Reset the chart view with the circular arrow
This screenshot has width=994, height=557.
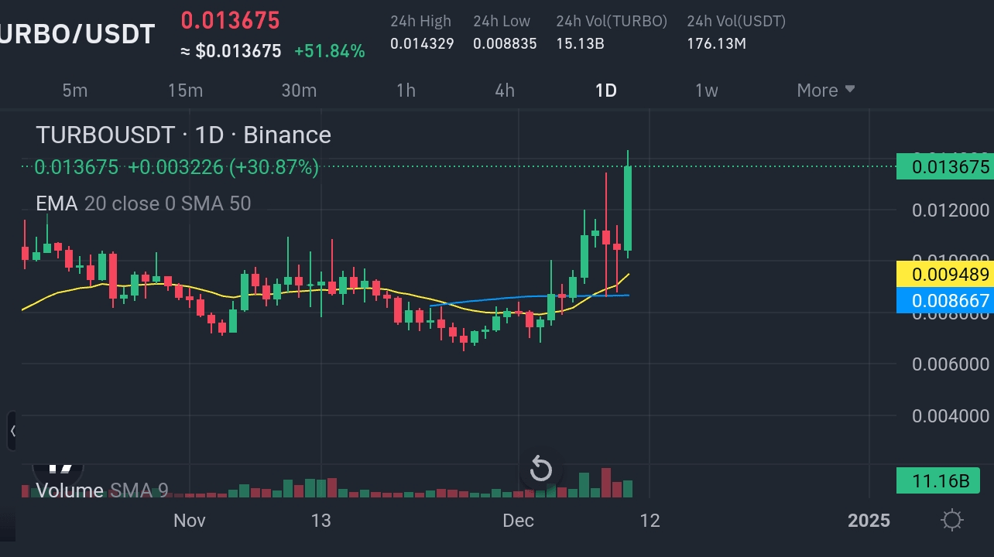pyautogui.click(x=540, y=469)
